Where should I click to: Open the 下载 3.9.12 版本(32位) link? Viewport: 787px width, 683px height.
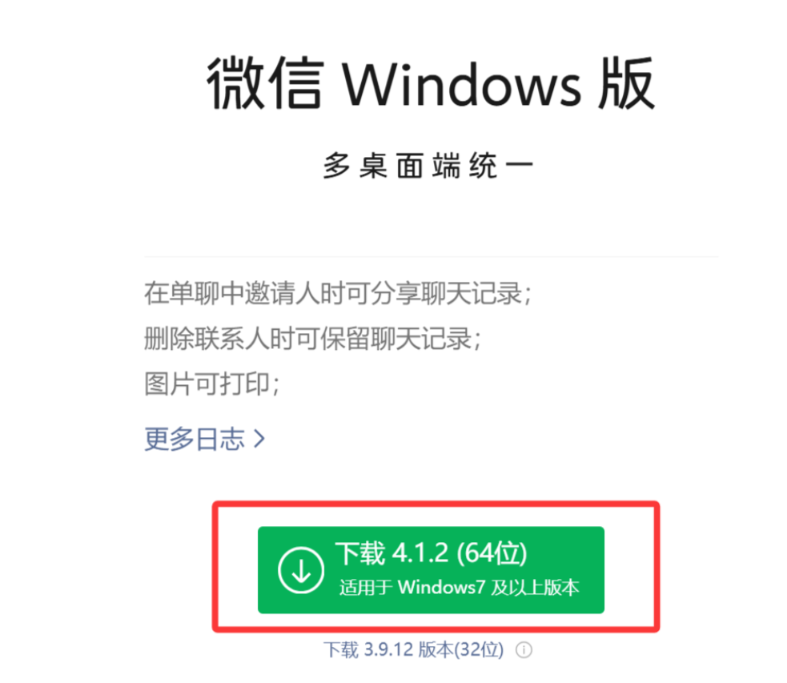click(x=413, y=650)
